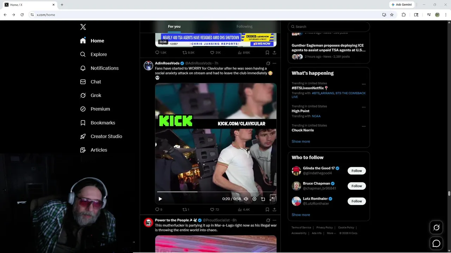This screenshot has width=451, height=253.
Task: Open Power to the People profile name
Action: coord(172,220)
